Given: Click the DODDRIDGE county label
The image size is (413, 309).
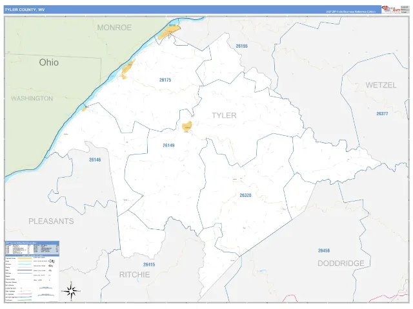Looking at the screenshot, I should point(341,263).
